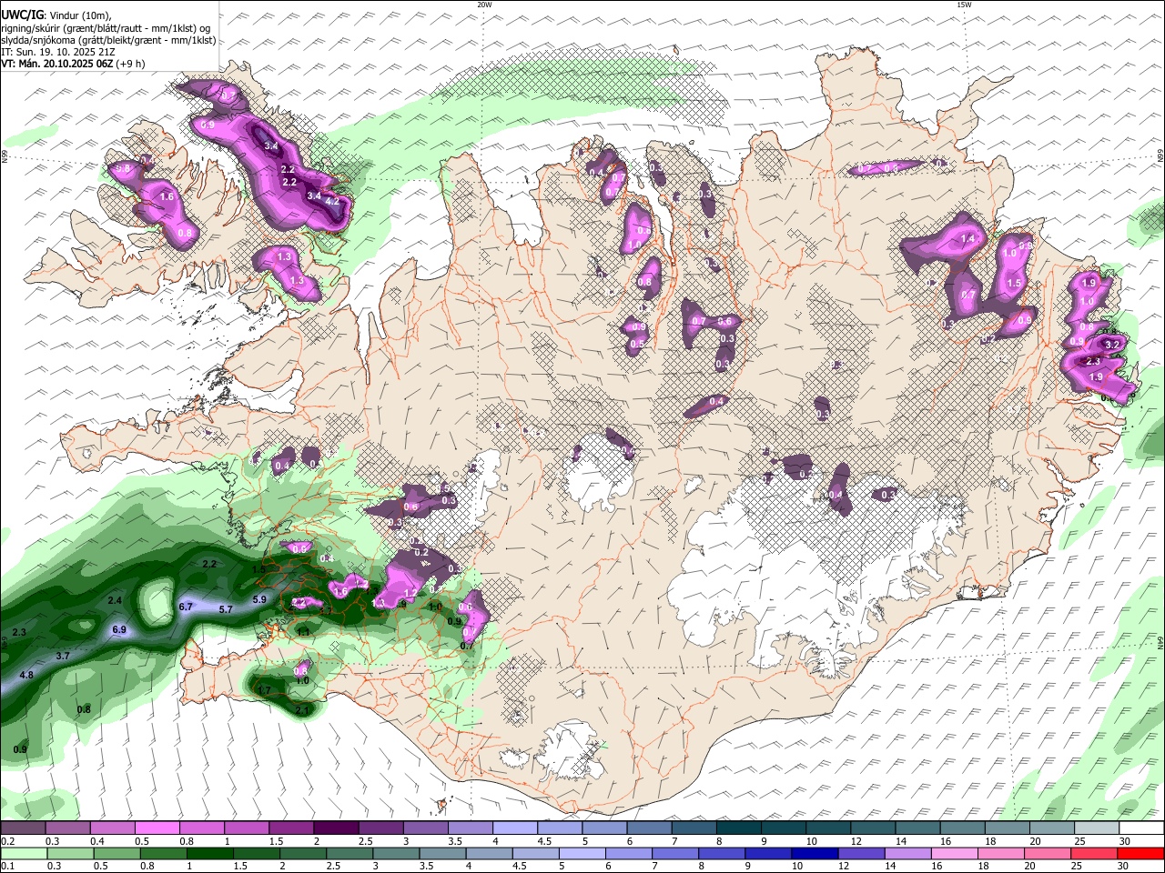Click the 4.8 rainfall value offshore
Image resolution: width=1165 pixels, height=873 pixels.
click(26, 675)
